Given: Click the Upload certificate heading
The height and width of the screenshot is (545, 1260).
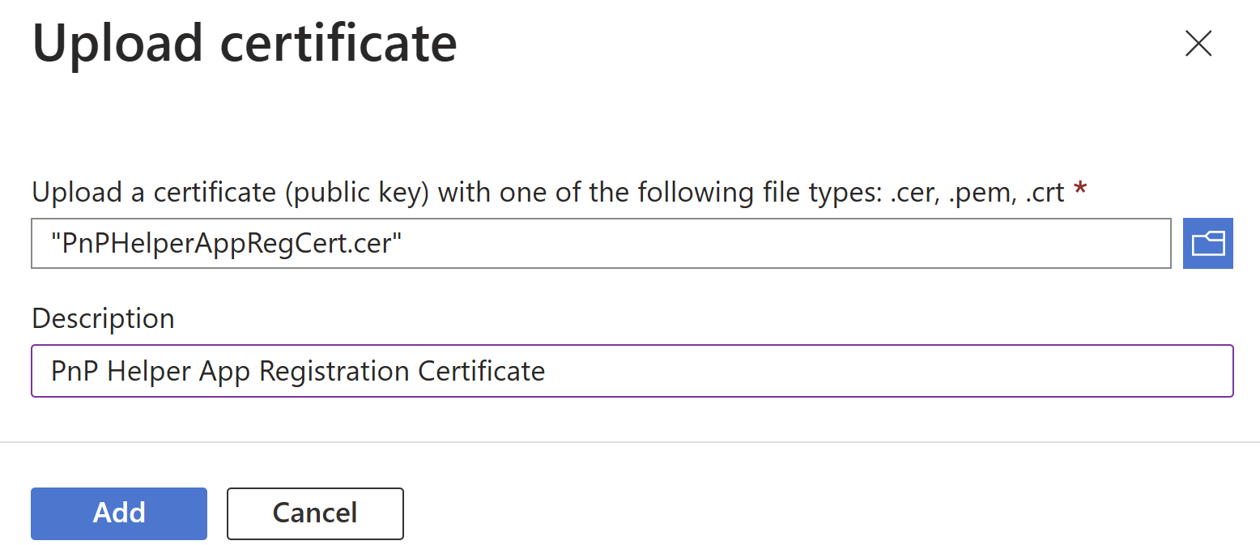Looking at the screenshot, I should pos(245,43).
